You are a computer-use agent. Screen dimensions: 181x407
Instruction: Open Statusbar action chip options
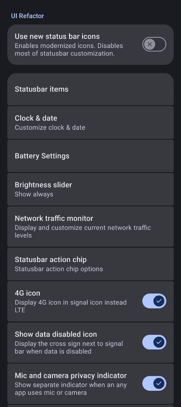point(90,264)
